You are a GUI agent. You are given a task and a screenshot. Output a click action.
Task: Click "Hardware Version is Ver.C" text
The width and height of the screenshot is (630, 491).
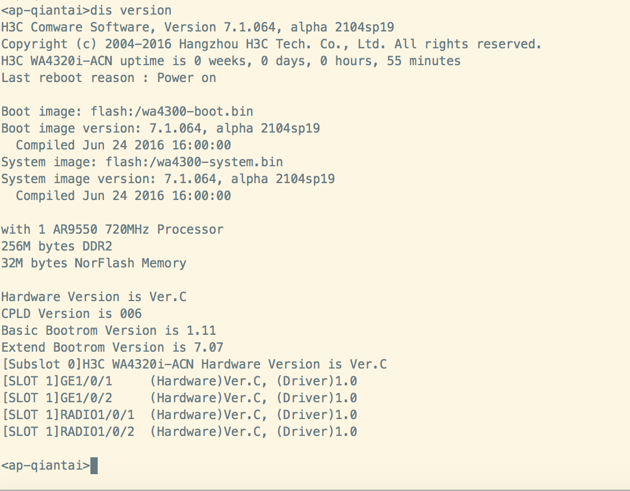[94, 297]
